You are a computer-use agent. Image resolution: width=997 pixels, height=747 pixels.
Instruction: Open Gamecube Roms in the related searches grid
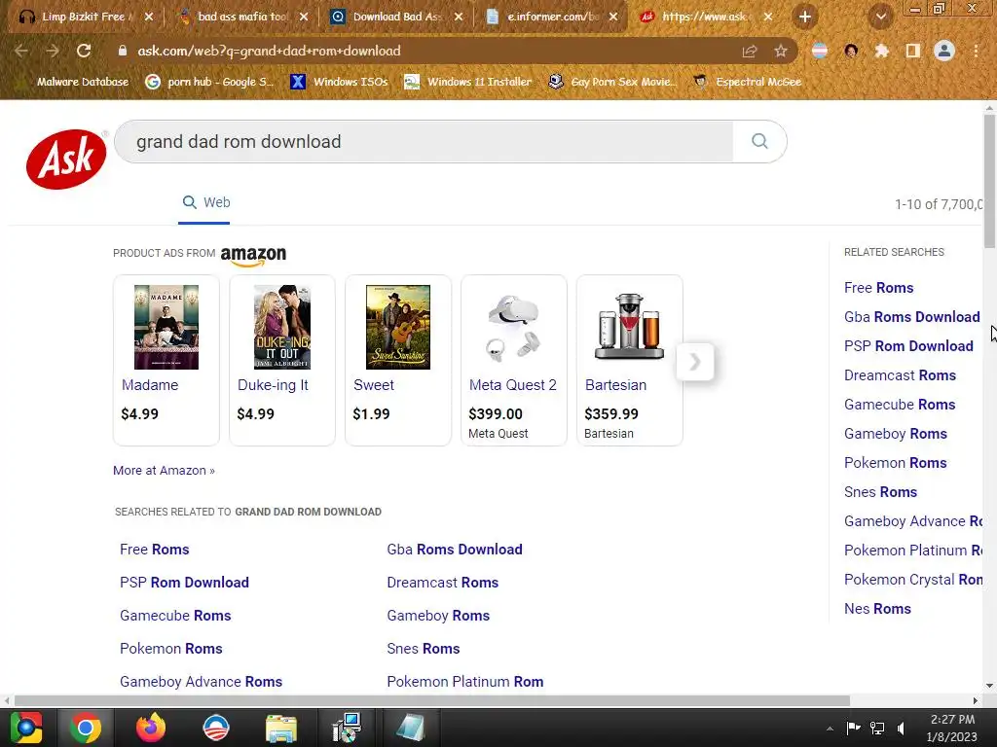click(x=175, y=616)
